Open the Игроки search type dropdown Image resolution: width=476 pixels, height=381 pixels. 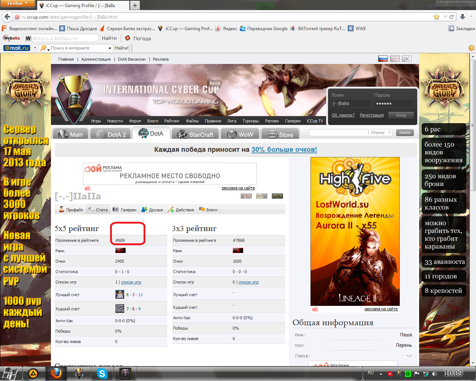[x=381, y=132]
